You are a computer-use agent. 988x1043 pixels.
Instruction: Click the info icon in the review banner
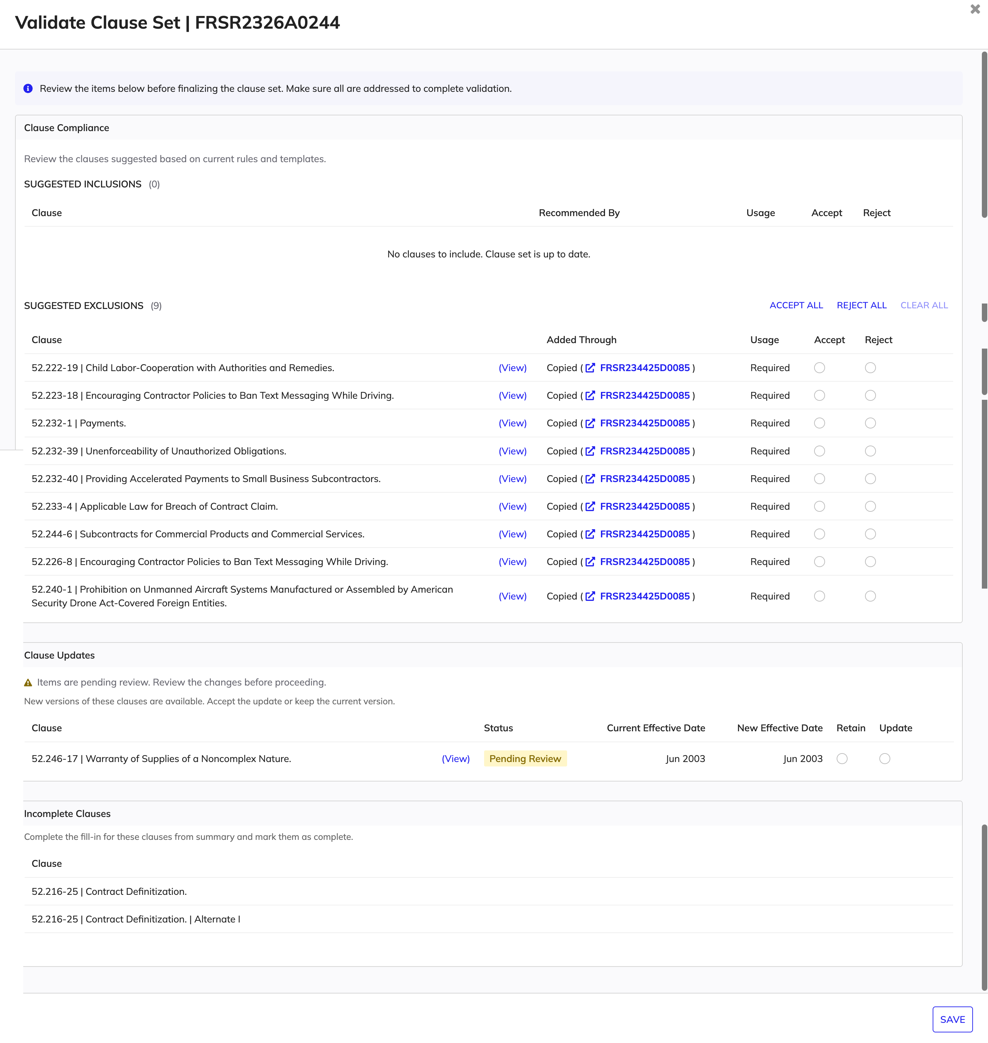(x=28, y=88)
